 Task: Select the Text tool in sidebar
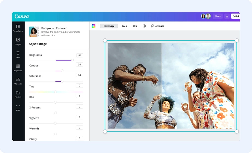click(18, 54)
